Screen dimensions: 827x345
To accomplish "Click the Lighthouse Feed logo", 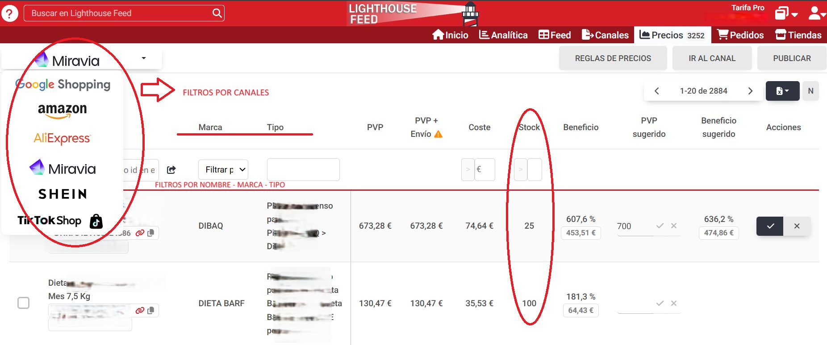I will 413,14.
